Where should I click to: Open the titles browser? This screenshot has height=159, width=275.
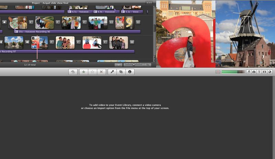click(x=259, y=72)
